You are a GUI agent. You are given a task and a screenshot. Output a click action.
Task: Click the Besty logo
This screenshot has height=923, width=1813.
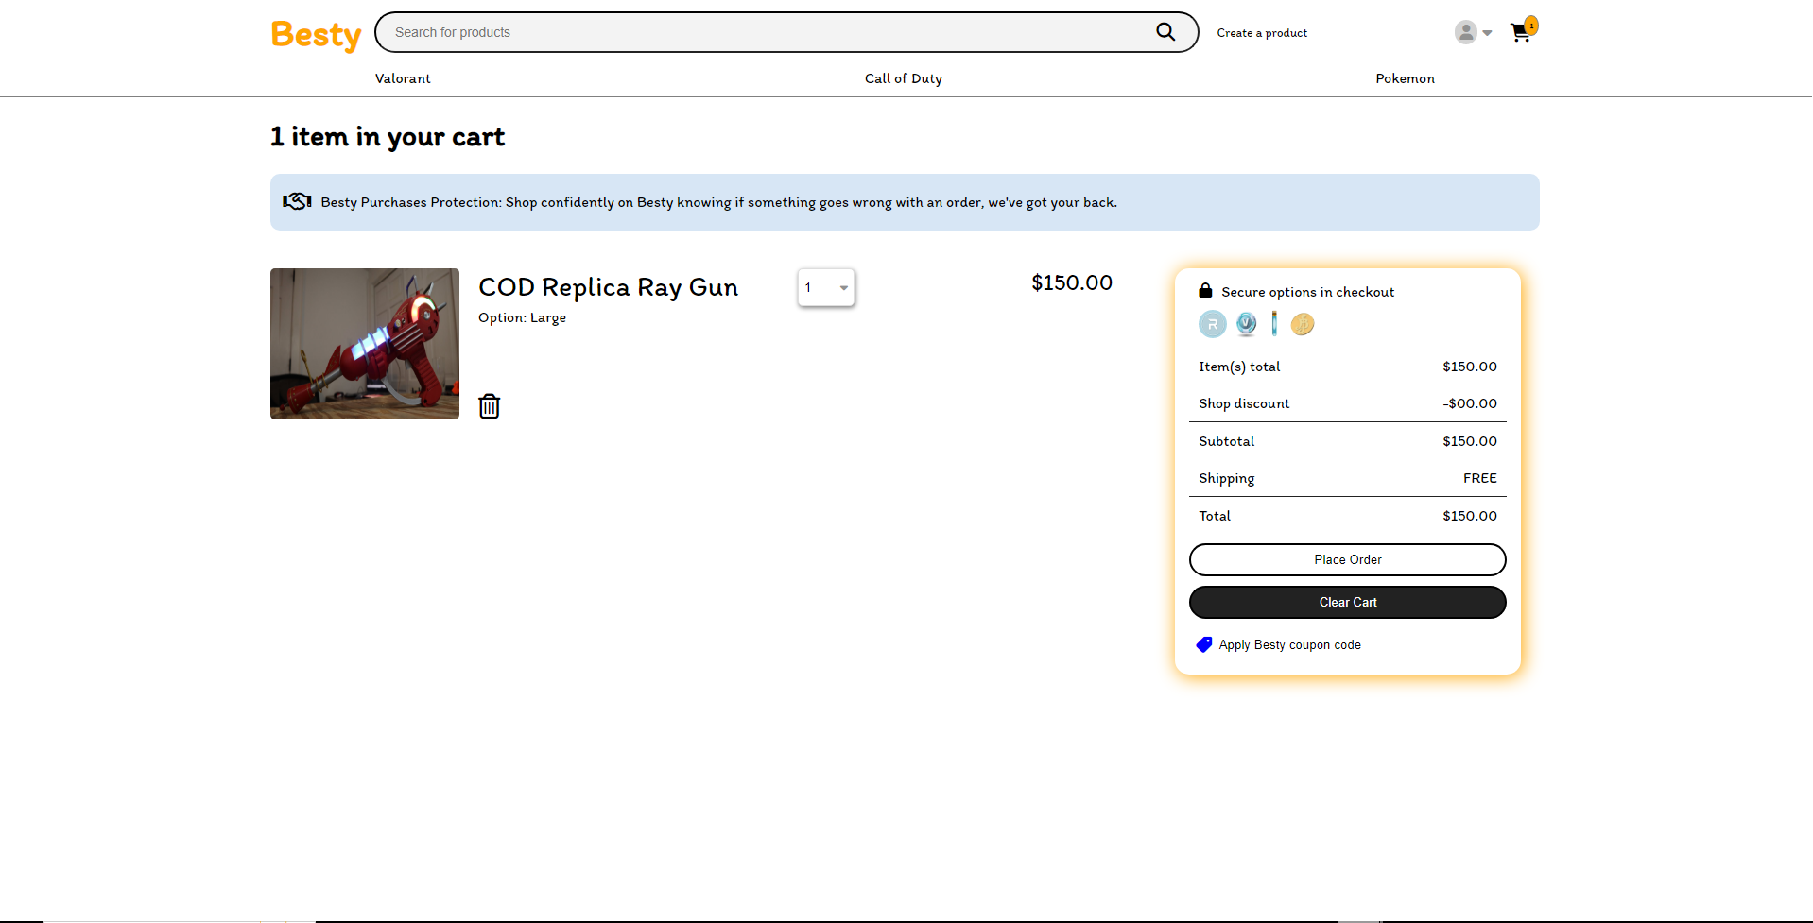click(x=316, y=35)
